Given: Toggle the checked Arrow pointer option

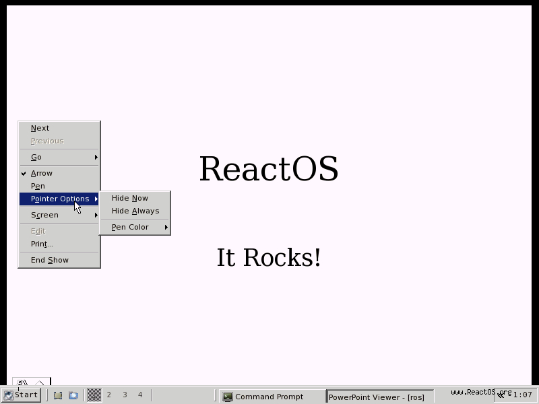Looking at the screenshot, I should tap(59, 174).
